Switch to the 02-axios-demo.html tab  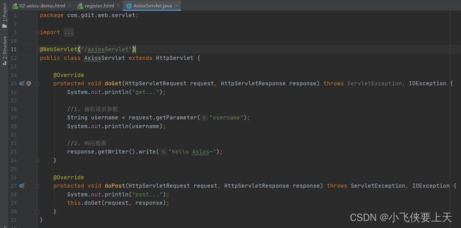pyautogui.click(x=42, y=5)
